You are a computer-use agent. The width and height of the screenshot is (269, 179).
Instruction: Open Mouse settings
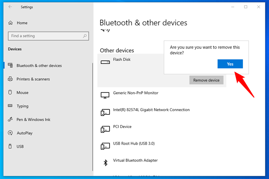(22, 93)
